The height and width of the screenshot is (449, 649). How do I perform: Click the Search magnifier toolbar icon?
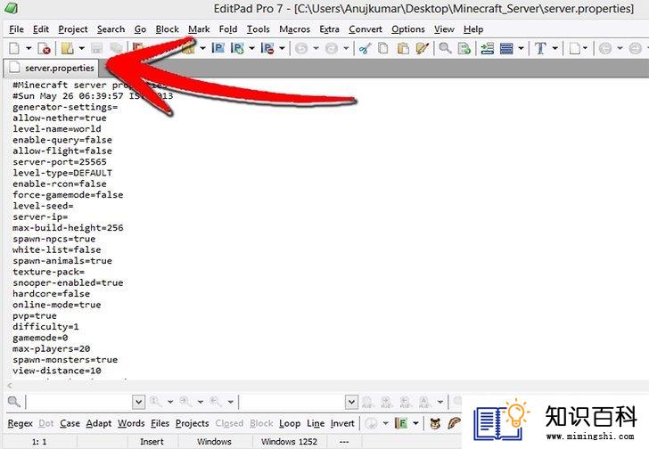point(446,48)
